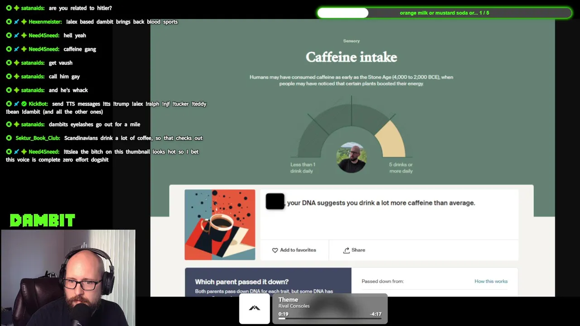Click chat message 'dambits eyelashes go out for a mile'
580x326 pixels.
[x=94, y=125]
